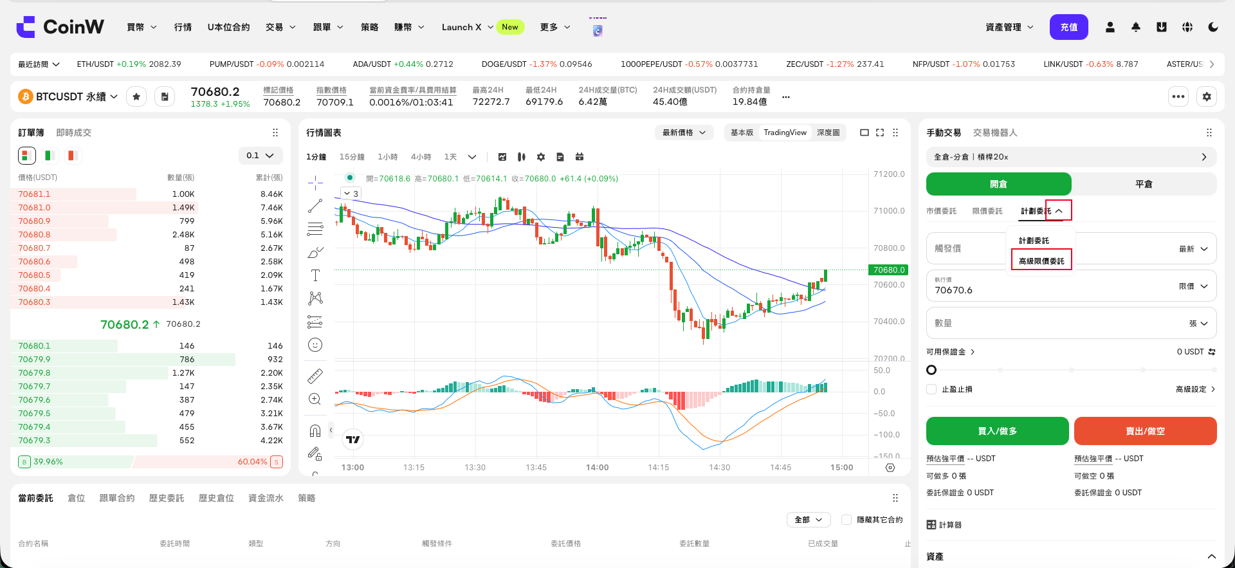Open the recent trades tab
Image resolution: width=1235 pixels, height=568 pixels.
[x=74, y=133]
